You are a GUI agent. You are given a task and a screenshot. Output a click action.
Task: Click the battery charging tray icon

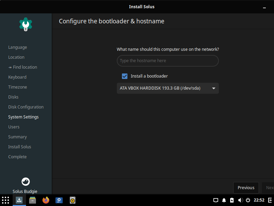232,200
